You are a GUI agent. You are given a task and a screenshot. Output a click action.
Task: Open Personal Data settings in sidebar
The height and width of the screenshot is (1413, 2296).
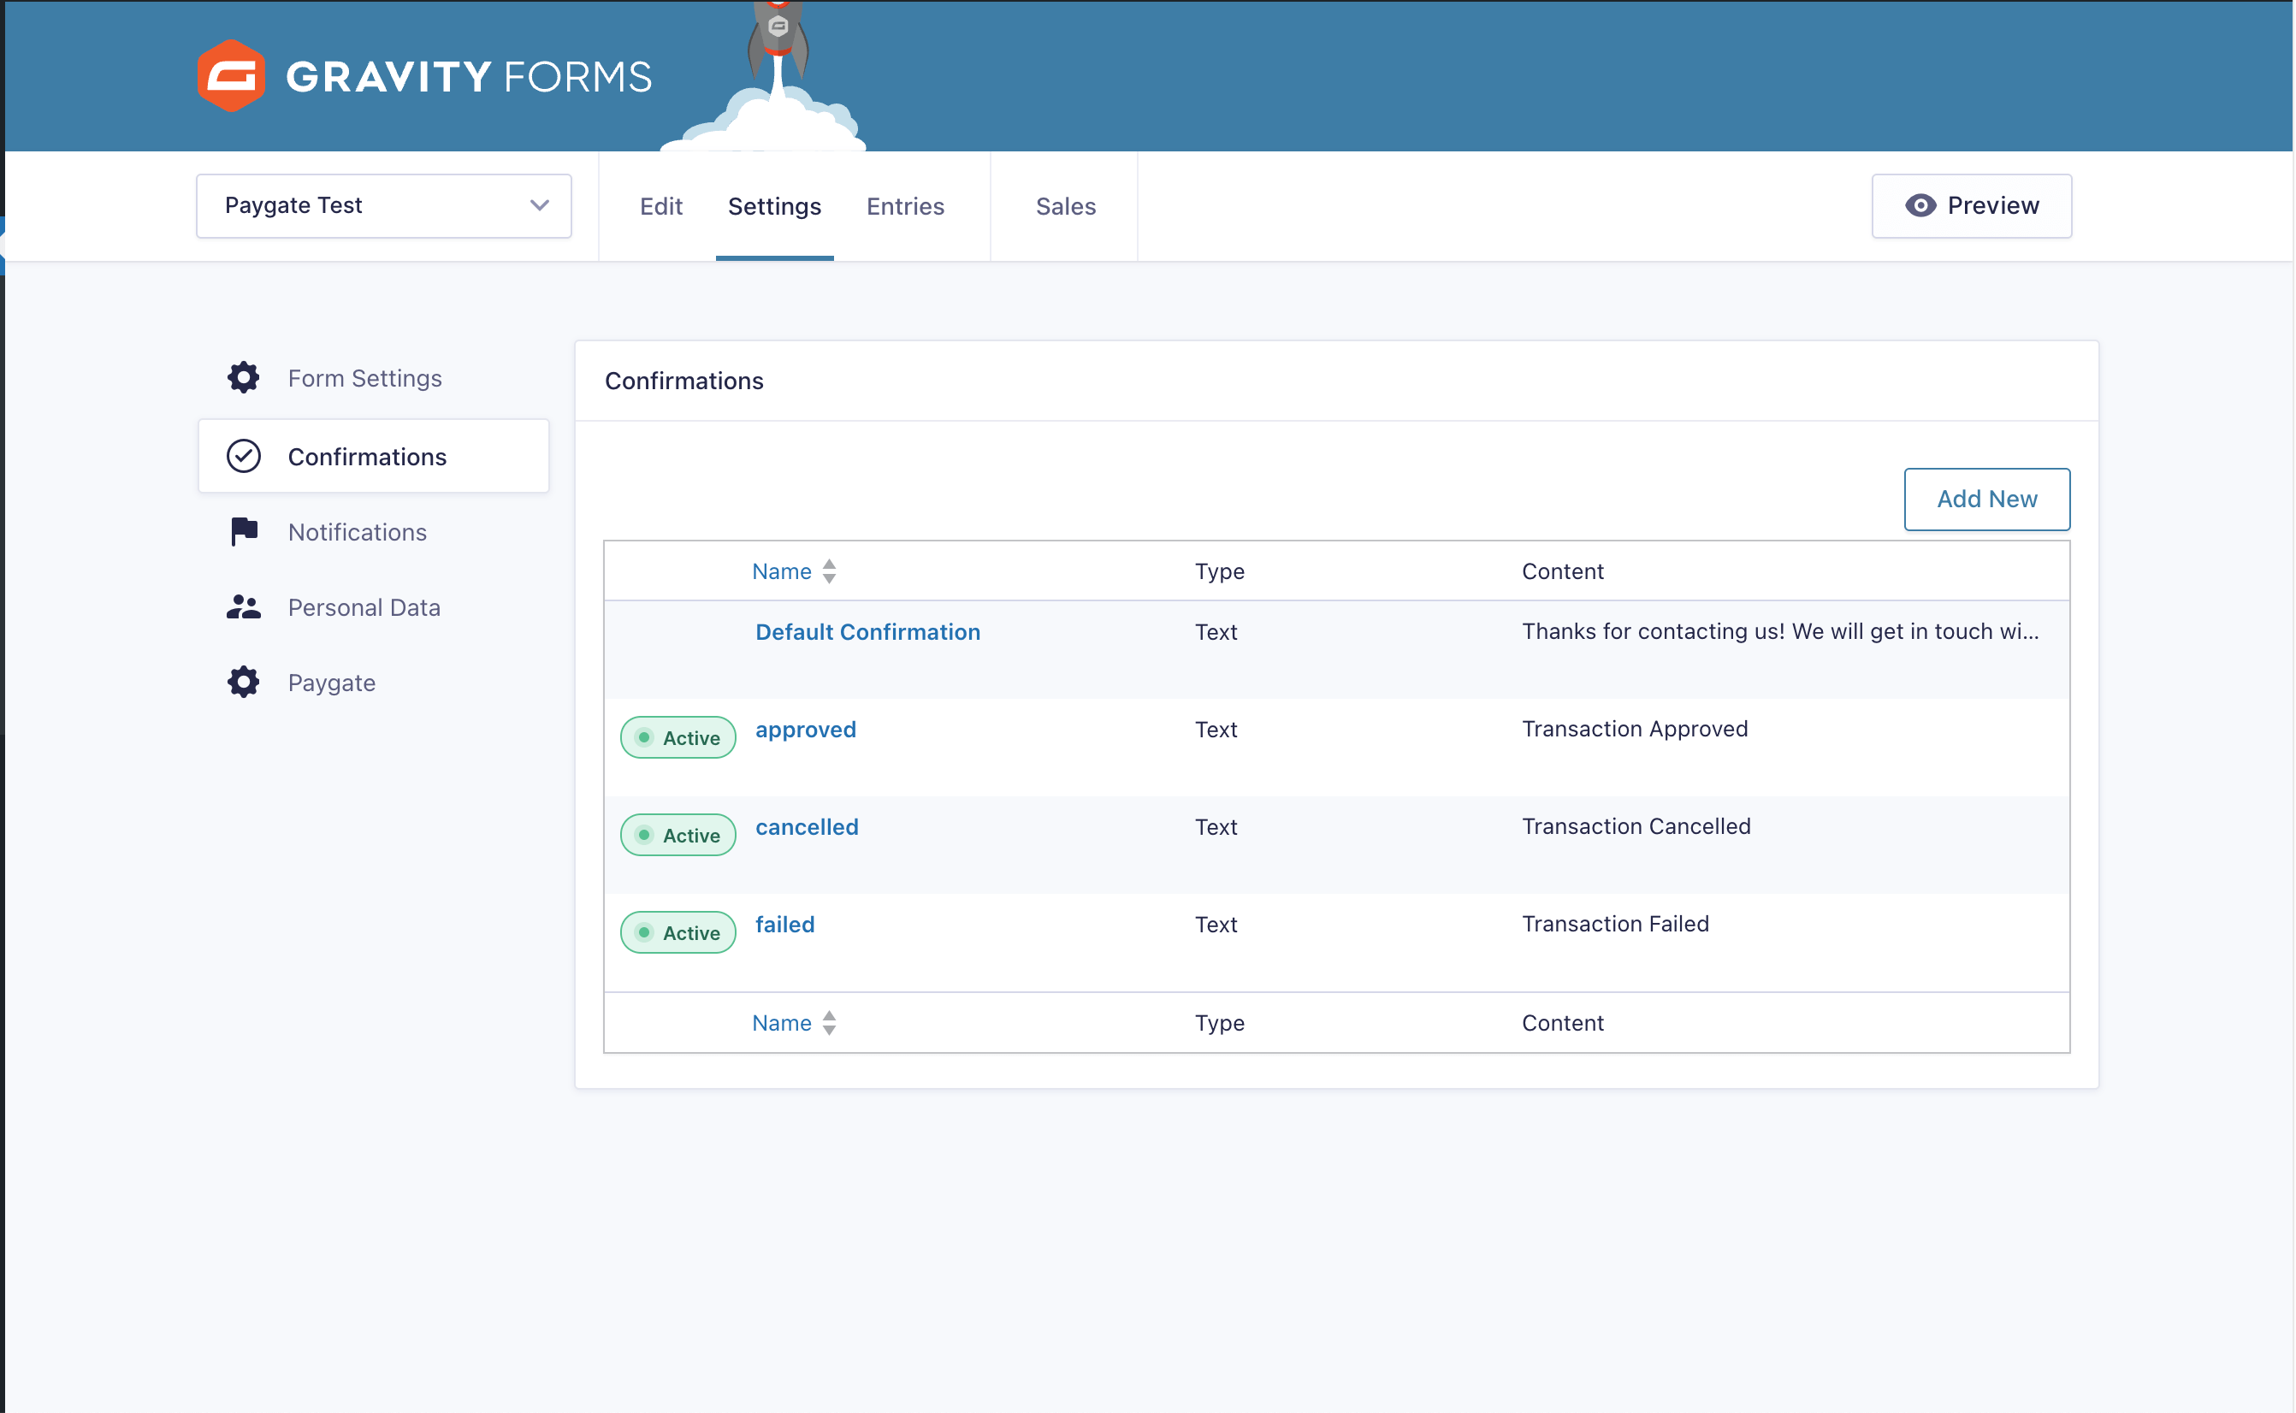tap(374, 607)
